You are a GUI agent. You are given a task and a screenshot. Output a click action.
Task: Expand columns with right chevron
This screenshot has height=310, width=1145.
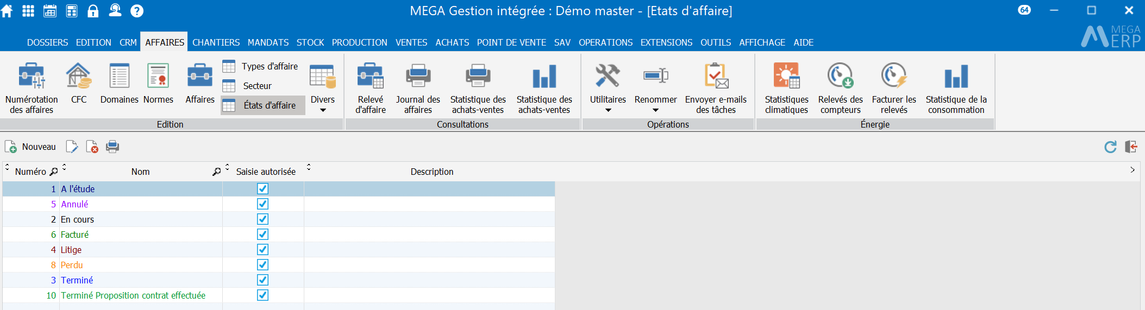1133,170
